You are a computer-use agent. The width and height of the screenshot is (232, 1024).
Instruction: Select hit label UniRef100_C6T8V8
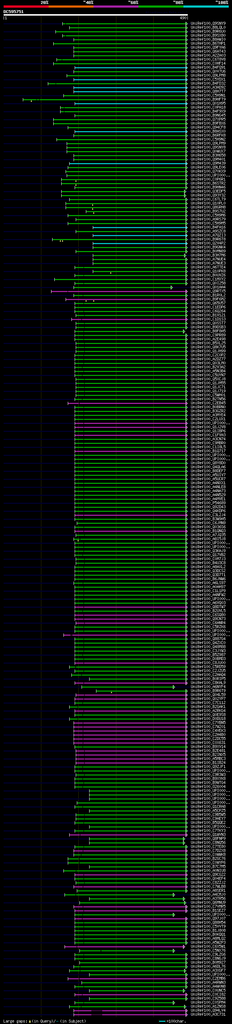coord(208,59)
